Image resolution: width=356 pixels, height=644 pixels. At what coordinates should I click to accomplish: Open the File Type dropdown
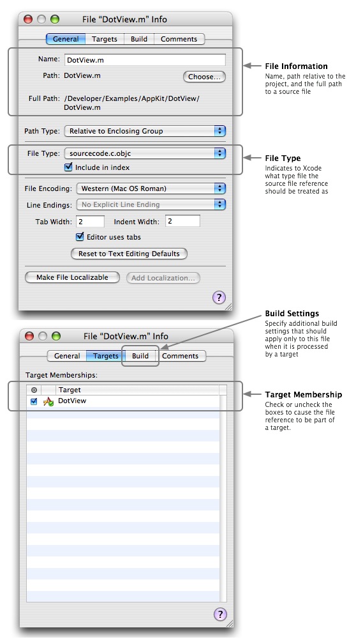click(145, 153)
